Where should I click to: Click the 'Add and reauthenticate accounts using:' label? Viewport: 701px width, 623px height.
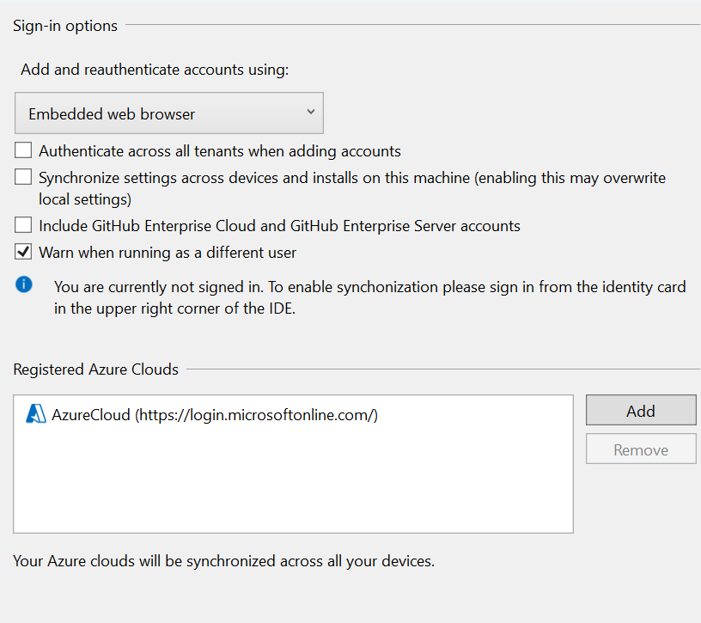(155, 70)
